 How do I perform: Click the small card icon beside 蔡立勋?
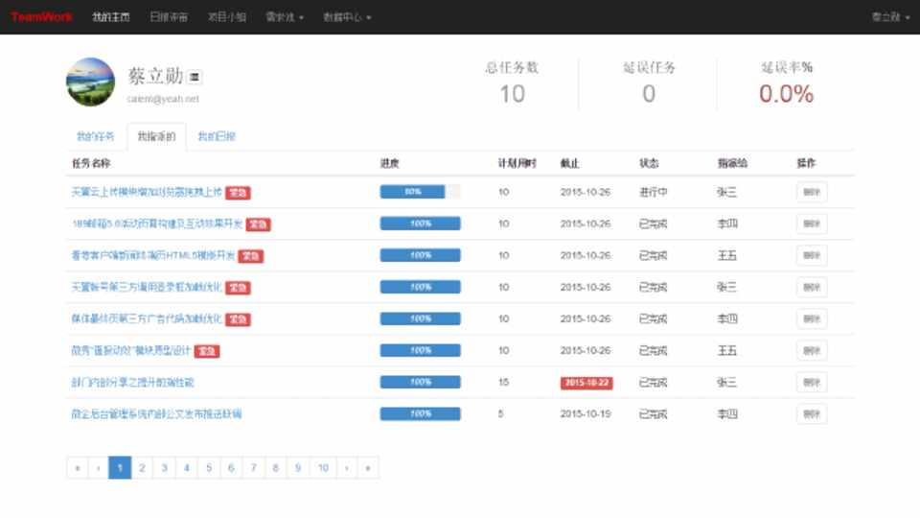click(x=195, y=78)
